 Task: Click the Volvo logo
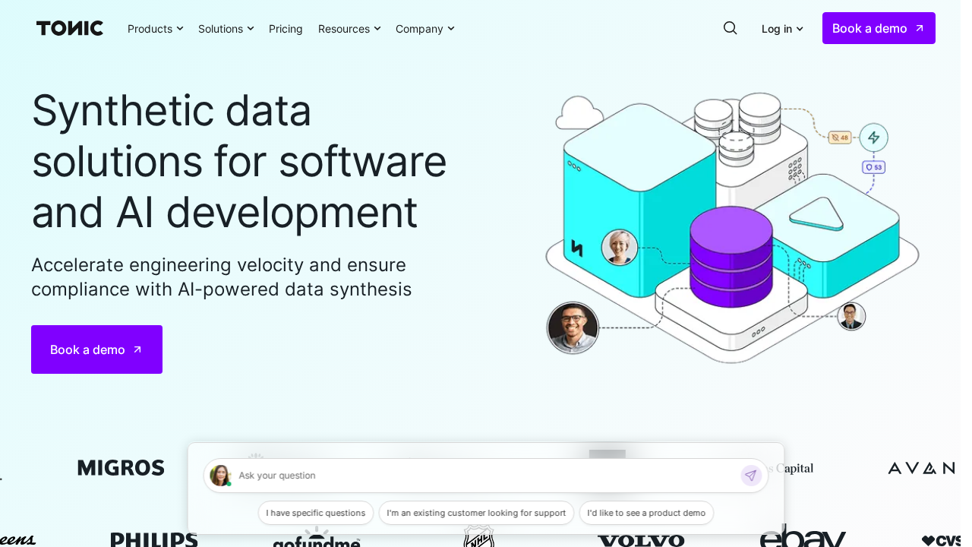[x=641, y=539]
